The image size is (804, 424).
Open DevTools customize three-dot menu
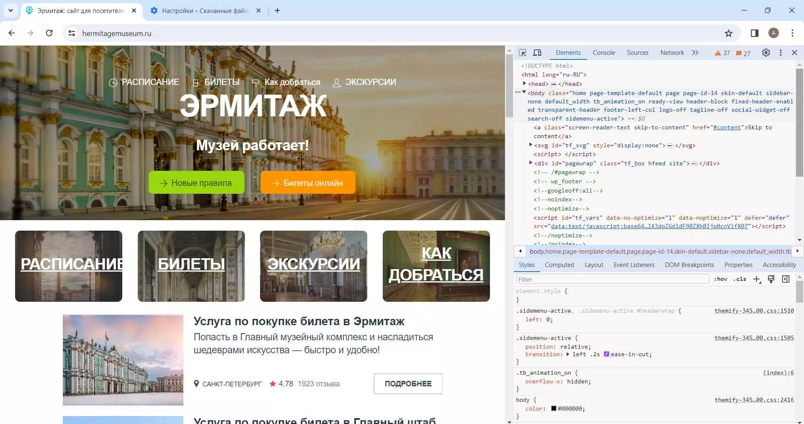[781, 53]
